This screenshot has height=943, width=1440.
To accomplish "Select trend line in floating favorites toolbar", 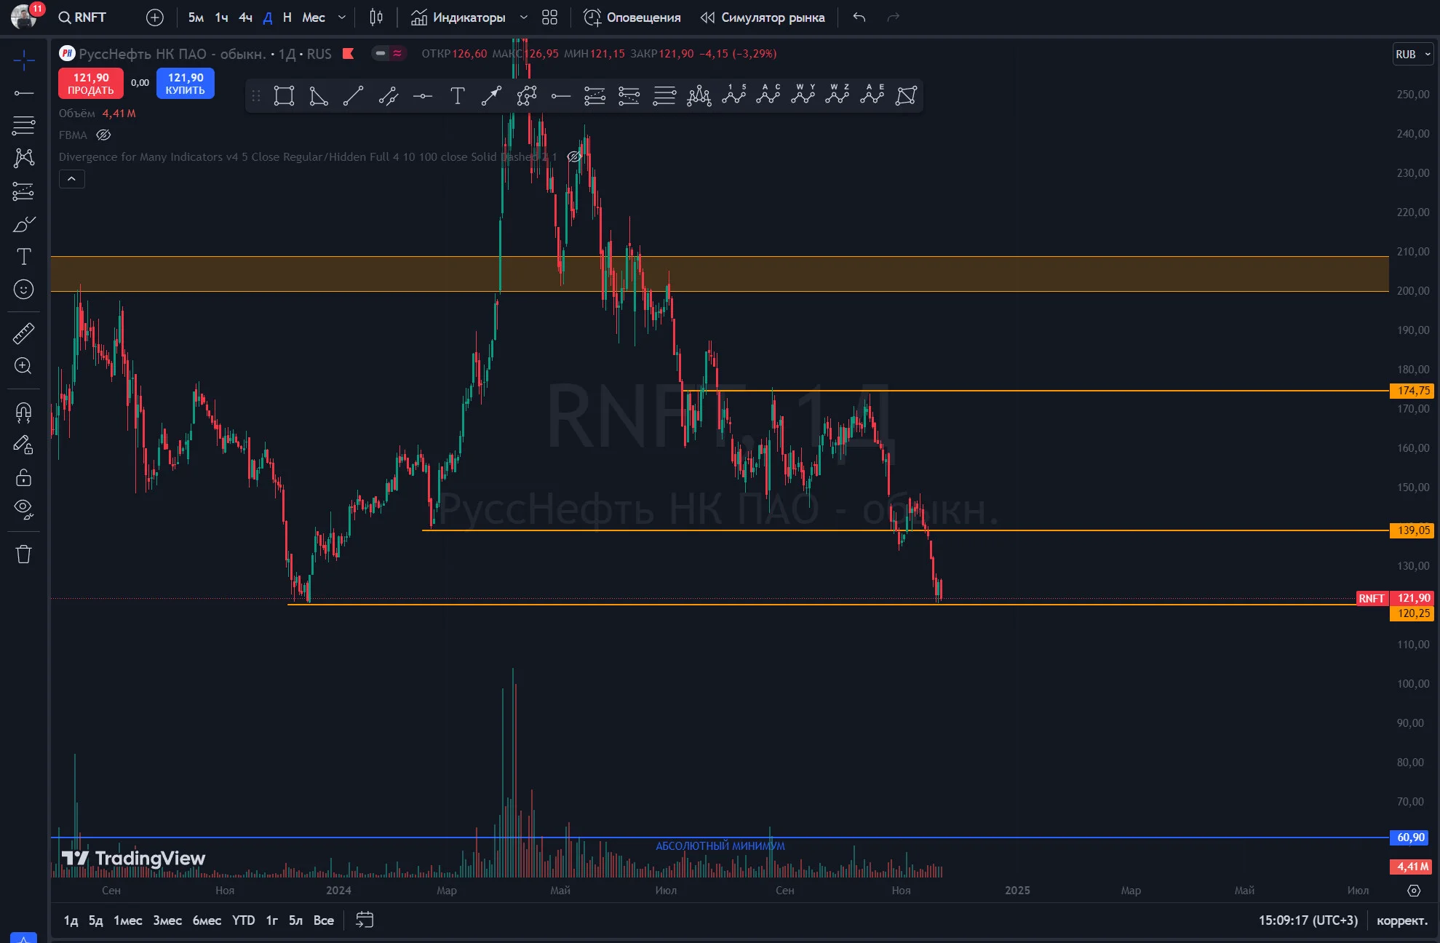I will point(353,96).
